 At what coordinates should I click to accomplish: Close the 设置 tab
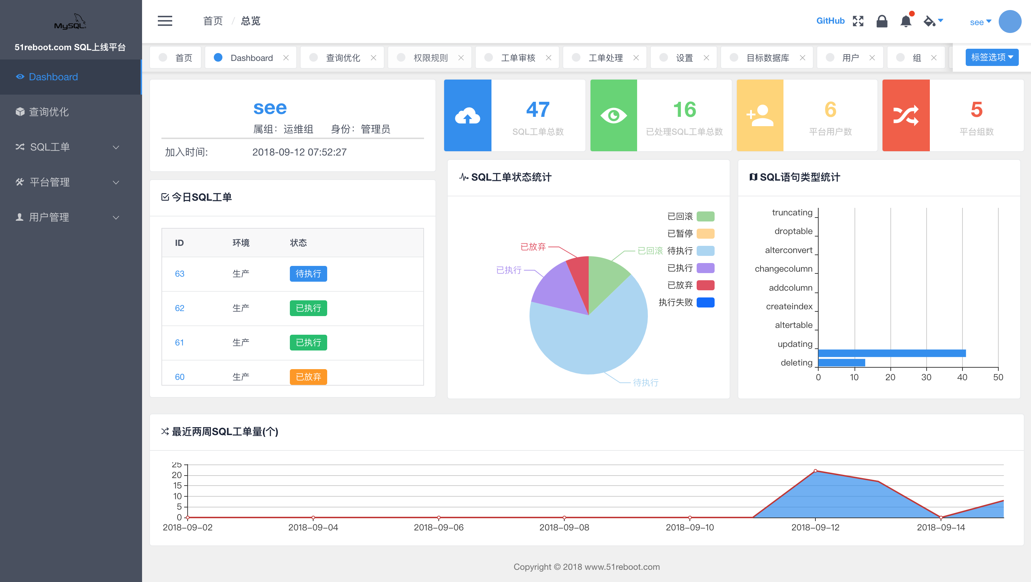(706, 58)
